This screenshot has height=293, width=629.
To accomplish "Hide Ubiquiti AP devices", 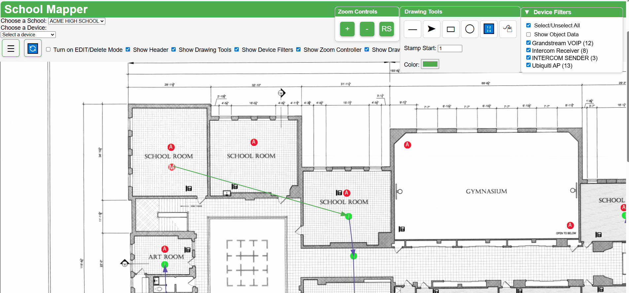I will pyautogui.click(x=528, y=65).
